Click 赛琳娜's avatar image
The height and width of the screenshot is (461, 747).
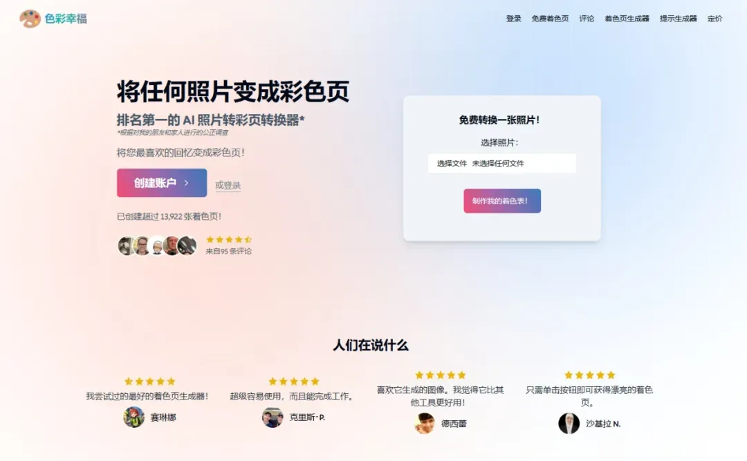pyautogui.click(x=134, y=417)
